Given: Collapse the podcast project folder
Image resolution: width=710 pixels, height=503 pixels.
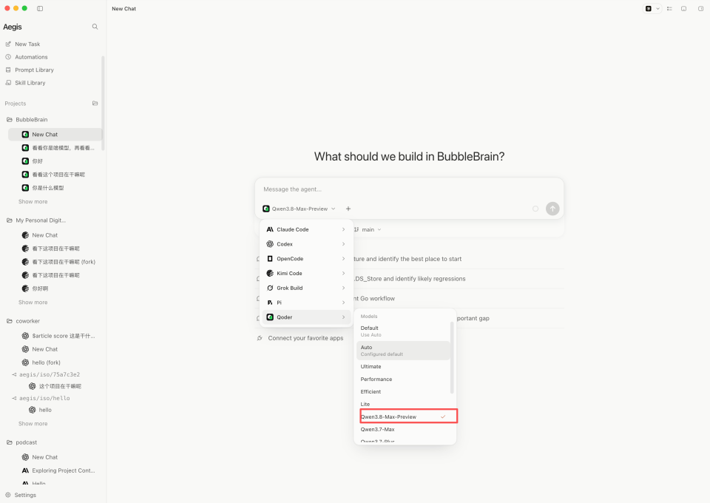Looking at the screenshot, I should (27, 442).
